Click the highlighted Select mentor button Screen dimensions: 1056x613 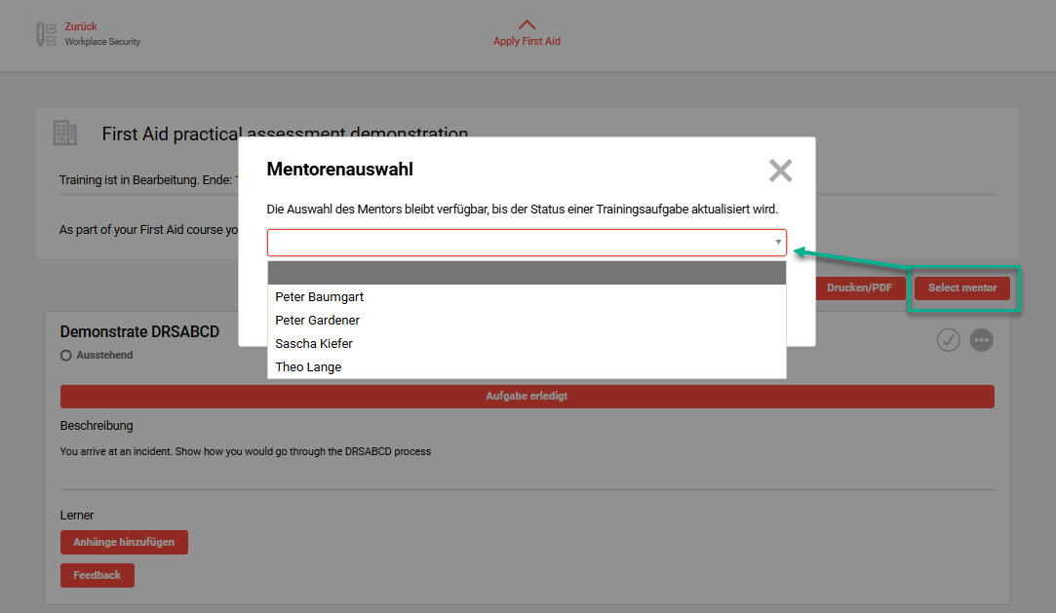960,287
